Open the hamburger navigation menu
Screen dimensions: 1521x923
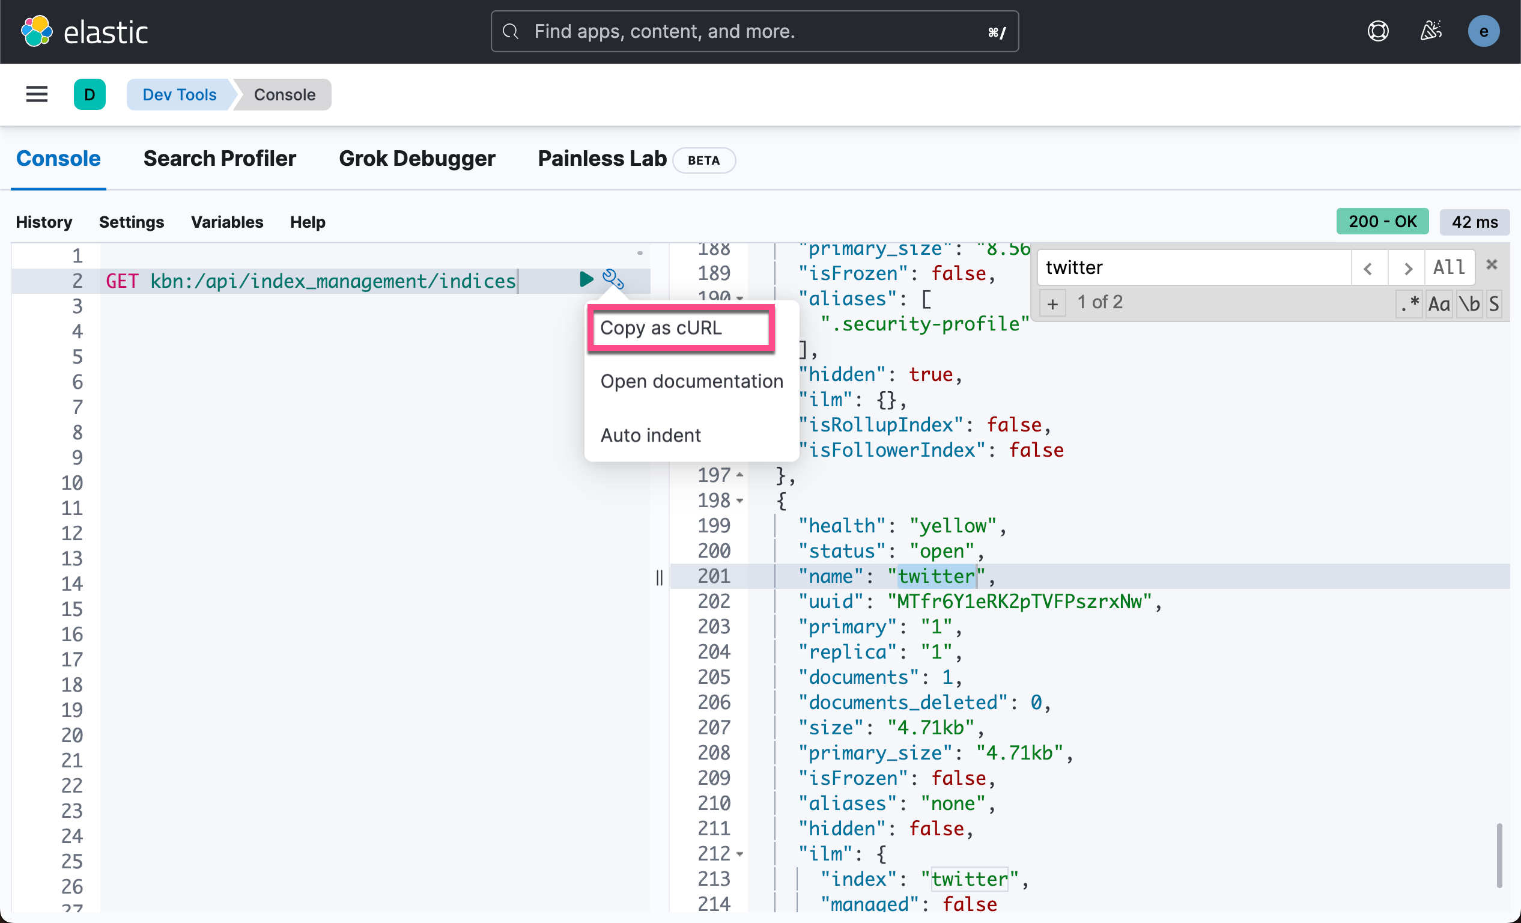pyautogui.click(x=37, y=94)
